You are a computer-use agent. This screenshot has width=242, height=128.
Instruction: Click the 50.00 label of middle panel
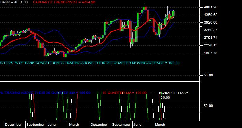point(208,75)
